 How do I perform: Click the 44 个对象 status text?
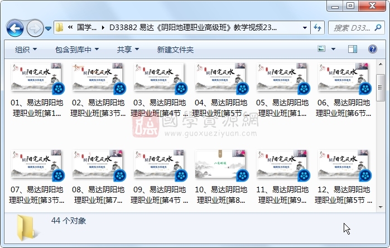tap(69, 221)
